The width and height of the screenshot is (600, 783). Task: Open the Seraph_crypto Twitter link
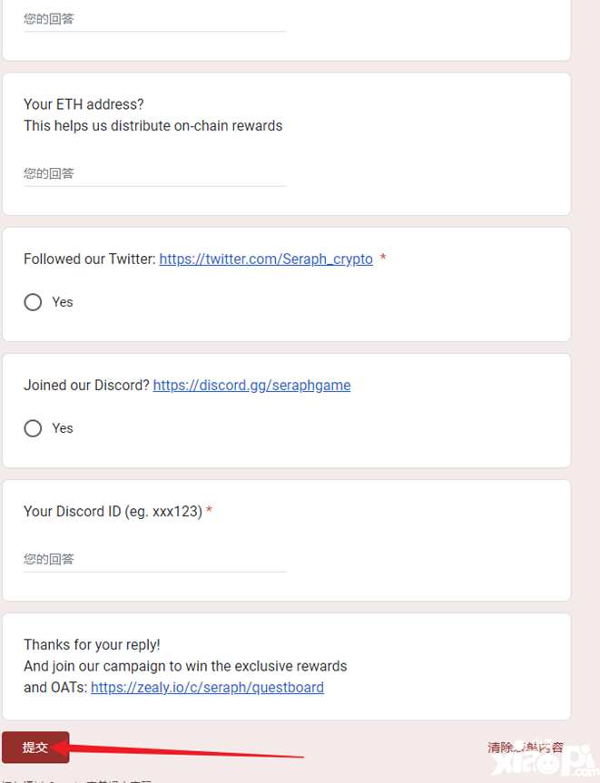(266, 259)
